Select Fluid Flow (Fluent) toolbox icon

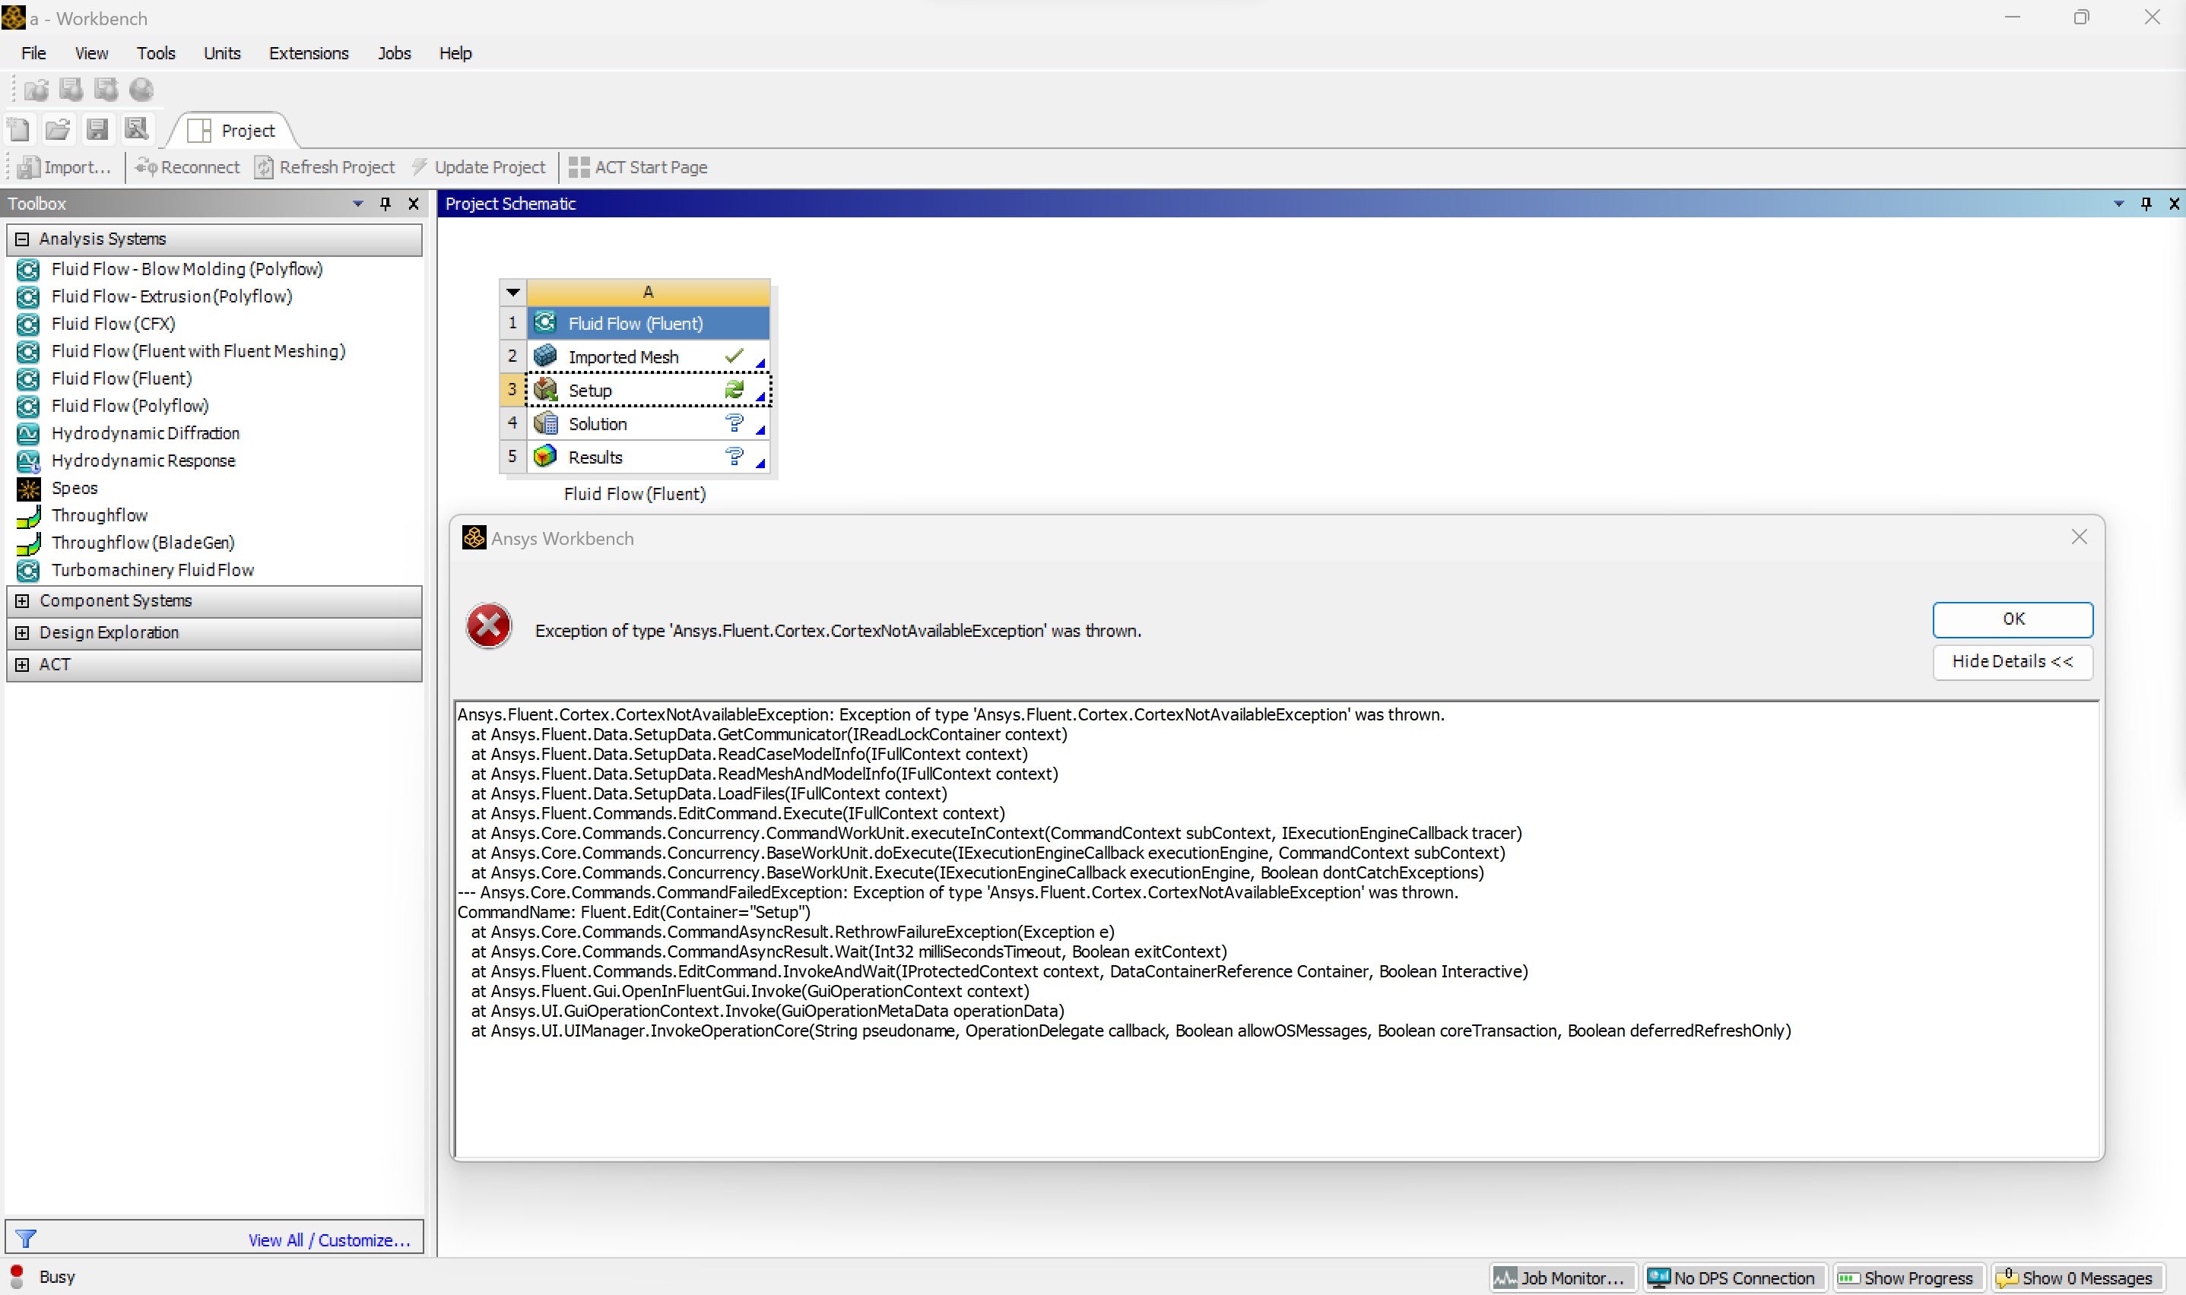(28, 378)
